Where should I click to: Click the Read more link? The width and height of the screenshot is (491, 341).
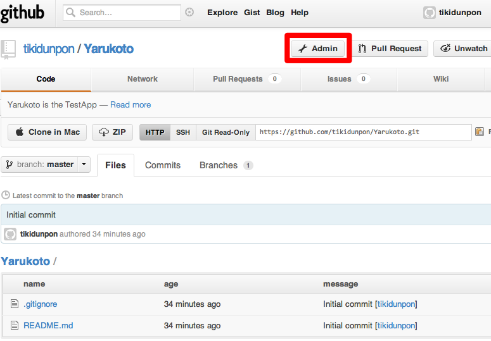[x=131, y=105]
